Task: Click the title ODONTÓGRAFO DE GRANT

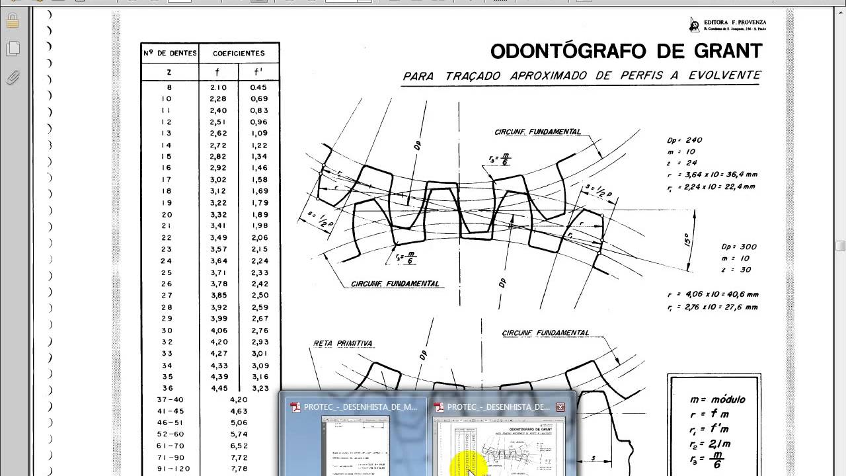Action: [627, 51]
